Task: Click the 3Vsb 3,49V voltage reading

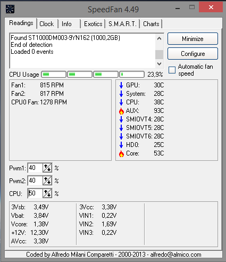Action: click(30, 207)
